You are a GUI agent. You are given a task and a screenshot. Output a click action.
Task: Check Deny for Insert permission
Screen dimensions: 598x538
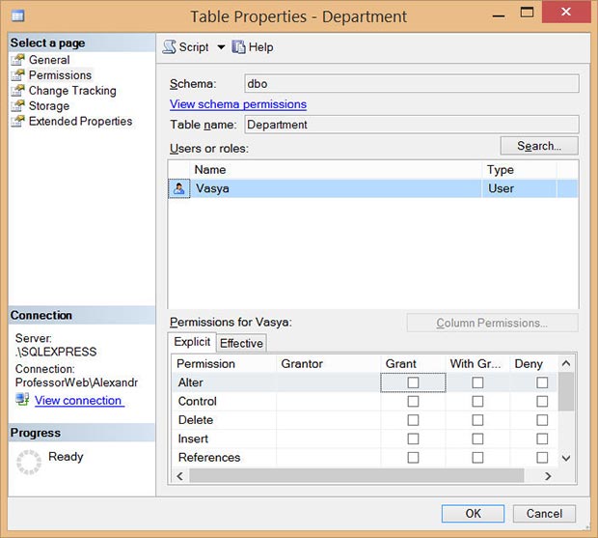(x=542, y=439)
